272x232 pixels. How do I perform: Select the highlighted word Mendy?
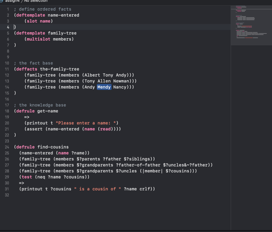click(x=104, y=87)
